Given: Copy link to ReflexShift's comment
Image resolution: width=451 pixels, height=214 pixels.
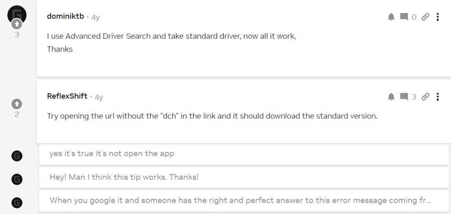Looking at the screenshot, I should click(x=425, y=96).
